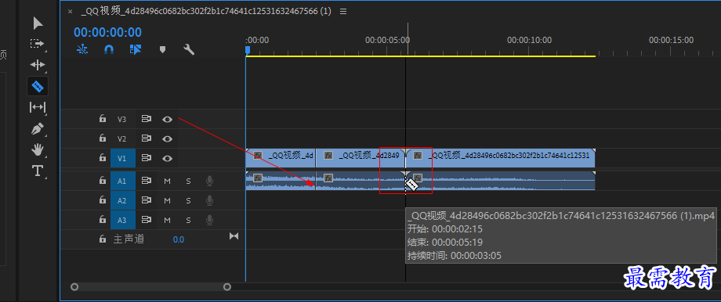Click the 00:00:00:00 playhead timecode
This screenshot has height=302, width=721.
pos(107,32)
